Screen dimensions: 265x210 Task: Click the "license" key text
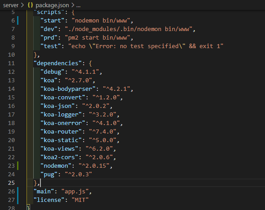(49, 200)
